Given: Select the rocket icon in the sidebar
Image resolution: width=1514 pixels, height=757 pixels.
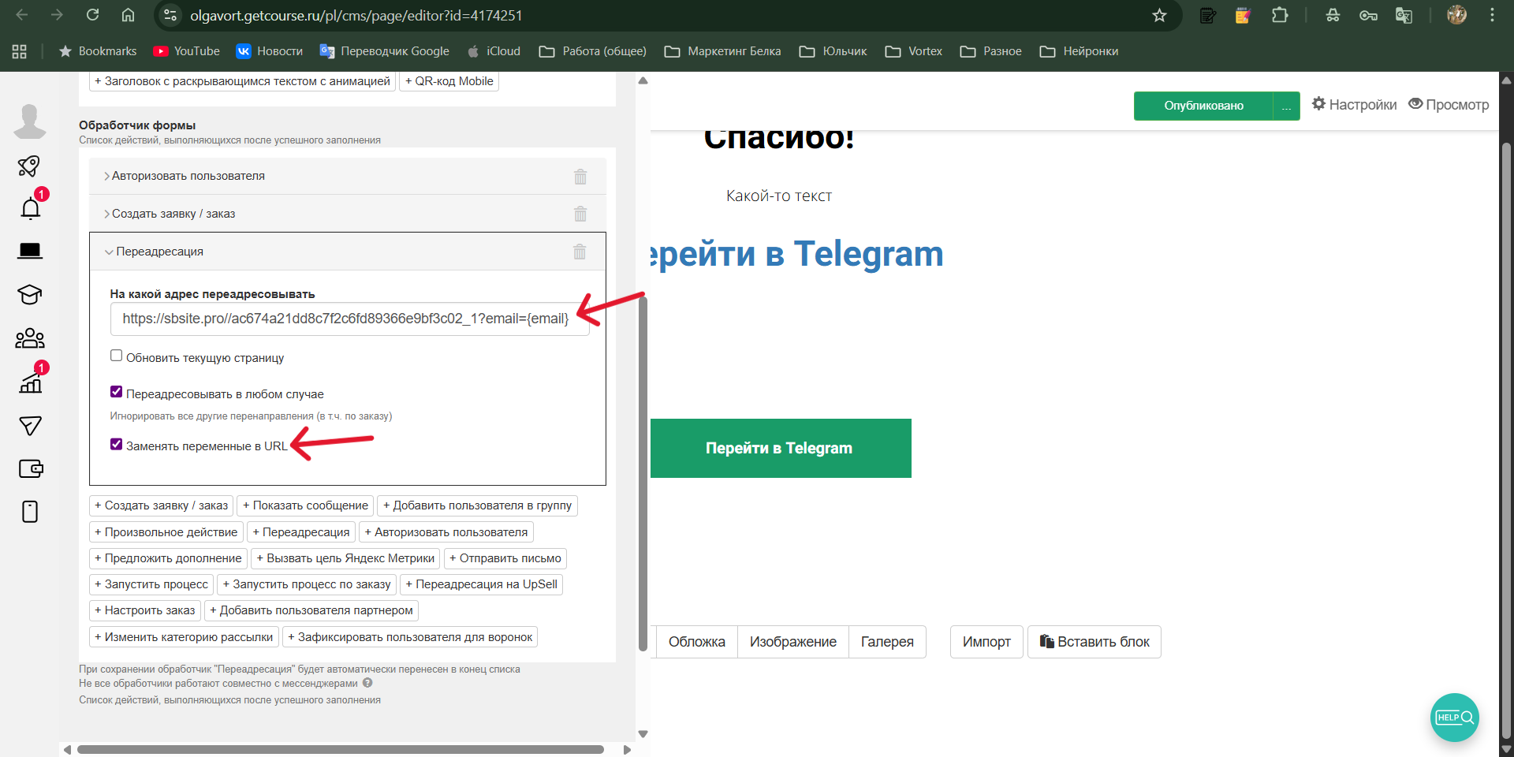Looking at the screenshot, I should point(29,166).
